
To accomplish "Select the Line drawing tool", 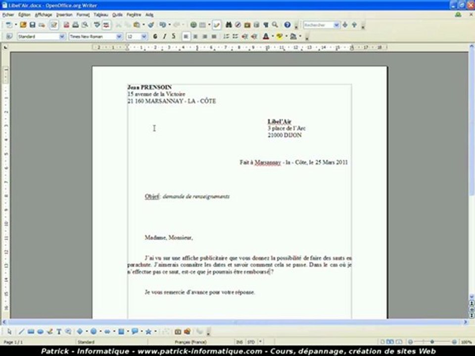I will point(21,331).
